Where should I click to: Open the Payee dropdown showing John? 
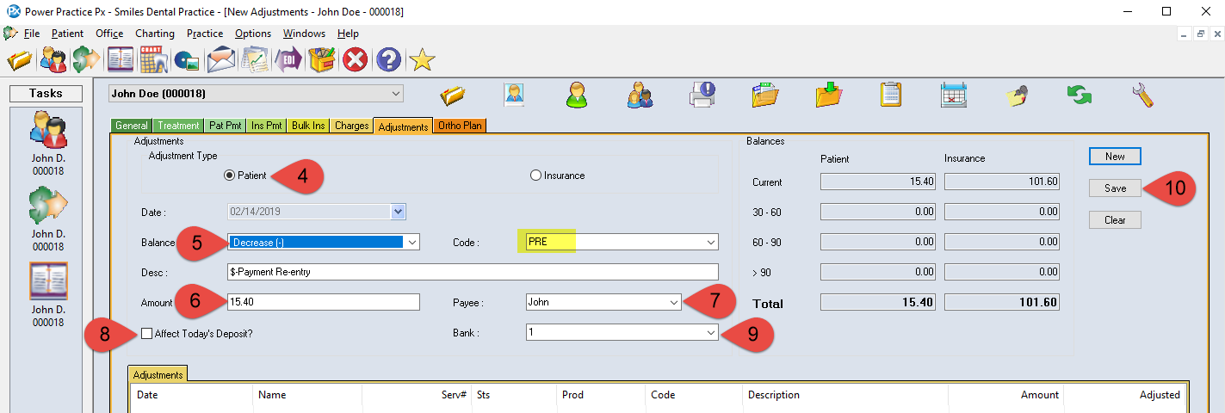(671, 302)
